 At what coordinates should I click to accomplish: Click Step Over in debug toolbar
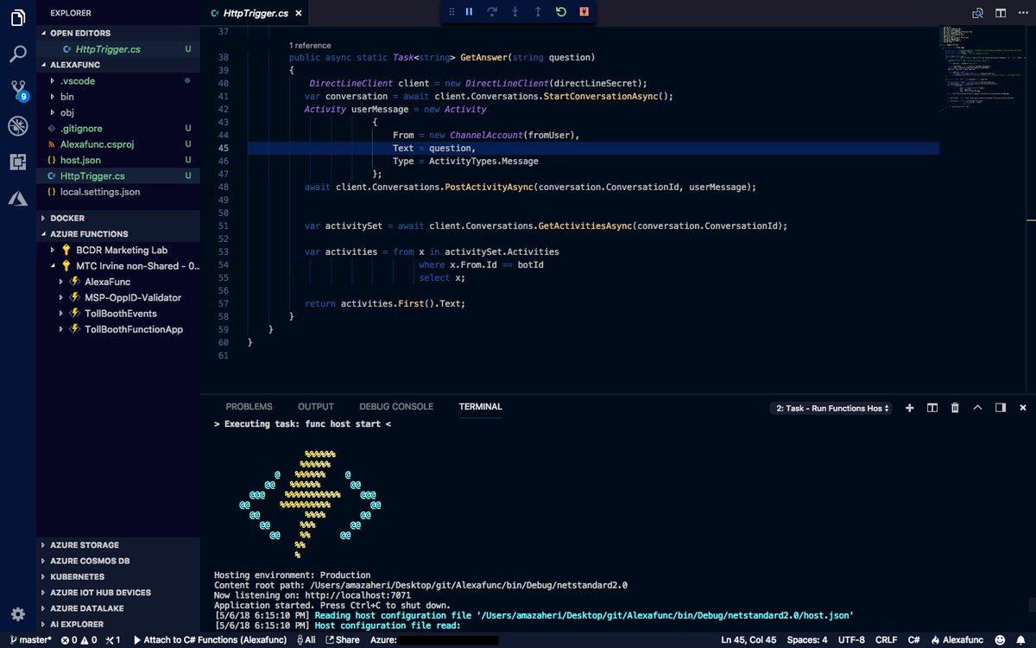[492, 12]
